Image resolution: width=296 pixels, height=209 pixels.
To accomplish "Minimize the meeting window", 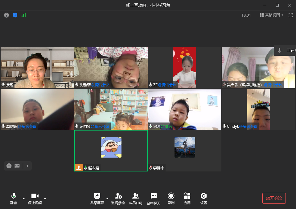I will point(265,5).
